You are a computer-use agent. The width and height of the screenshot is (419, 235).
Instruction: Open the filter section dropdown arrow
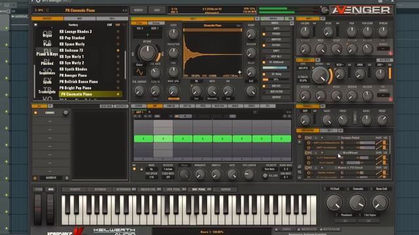[318, 60]
